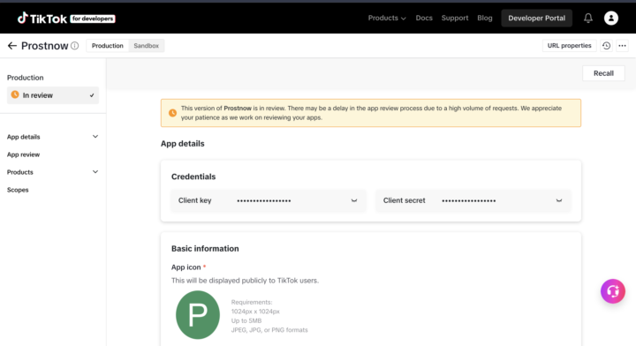Click the Prostnow app title

click(x=45, y=46)
